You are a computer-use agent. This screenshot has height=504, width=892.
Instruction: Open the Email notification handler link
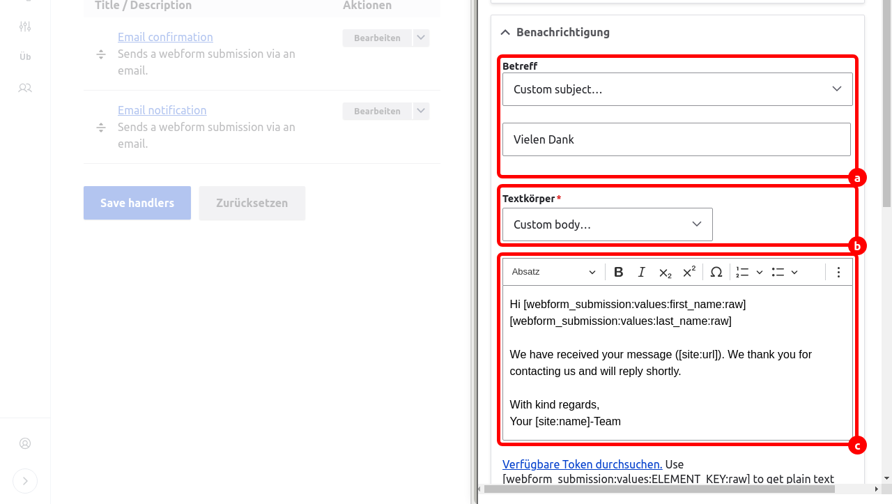(x=162, y=110)
